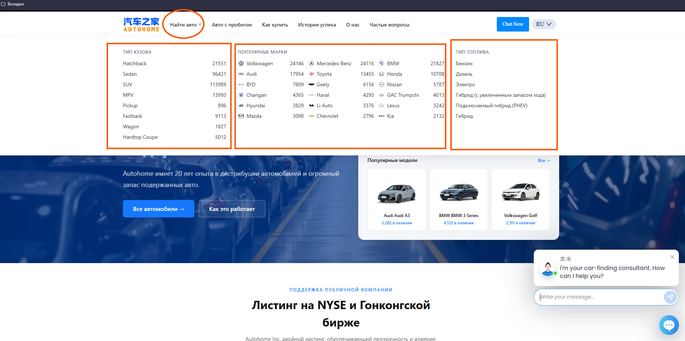Click the Autohome logo
This screenshot has height=341, width=685.
141,24
